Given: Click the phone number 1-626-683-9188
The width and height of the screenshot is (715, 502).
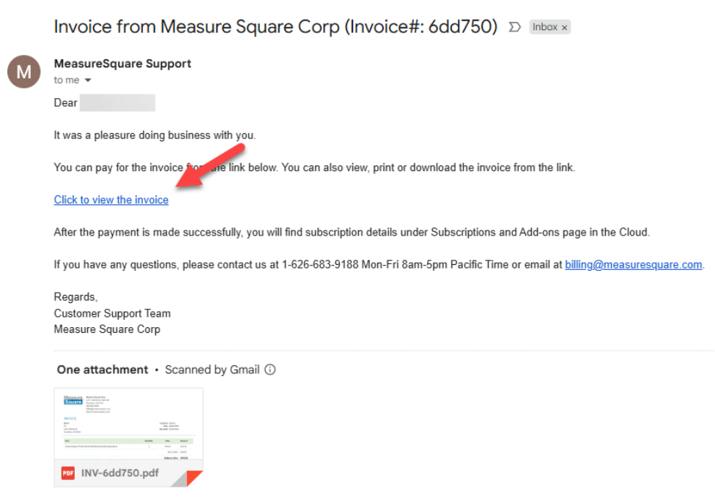Looking at the screenshot, I should (x=320, y=265).
